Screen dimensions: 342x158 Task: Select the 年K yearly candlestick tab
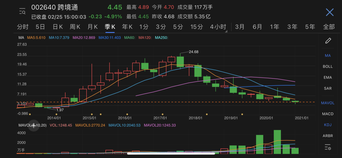point(127,27)
